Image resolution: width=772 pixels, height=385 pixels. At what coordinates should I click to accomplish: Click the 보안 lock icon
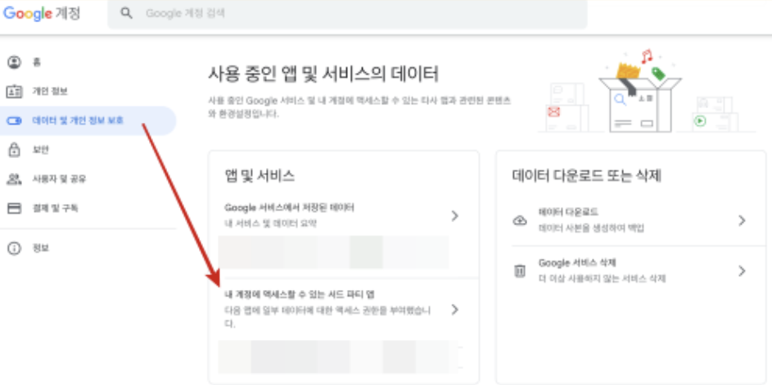[x=14, y=150]
